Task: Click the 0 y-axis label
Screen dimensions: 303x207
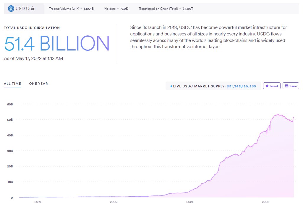Action: pyautogui.click(x=12, y=198)
